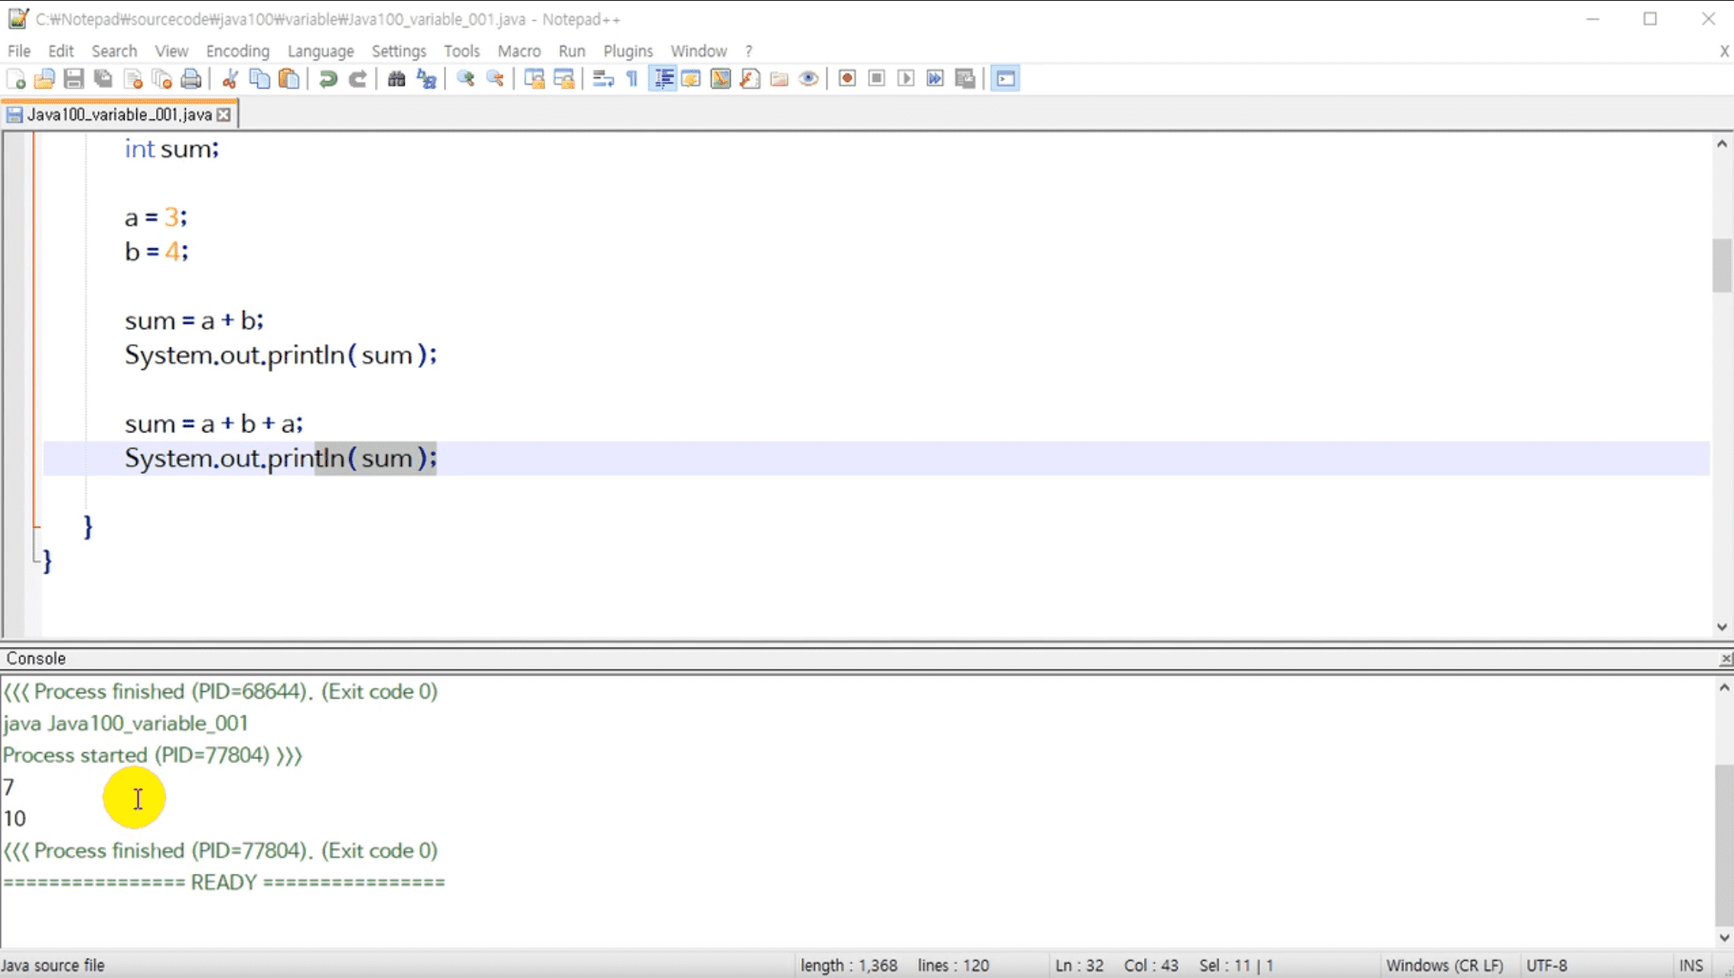Viewport: 1734px width, 978px height.
Task: Click the UTF-8 encoding status field
Action: [x=1547, y=966]
